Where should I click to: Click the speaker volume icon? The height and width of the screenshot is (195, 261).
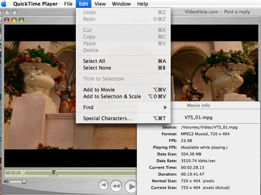(6, 182)
